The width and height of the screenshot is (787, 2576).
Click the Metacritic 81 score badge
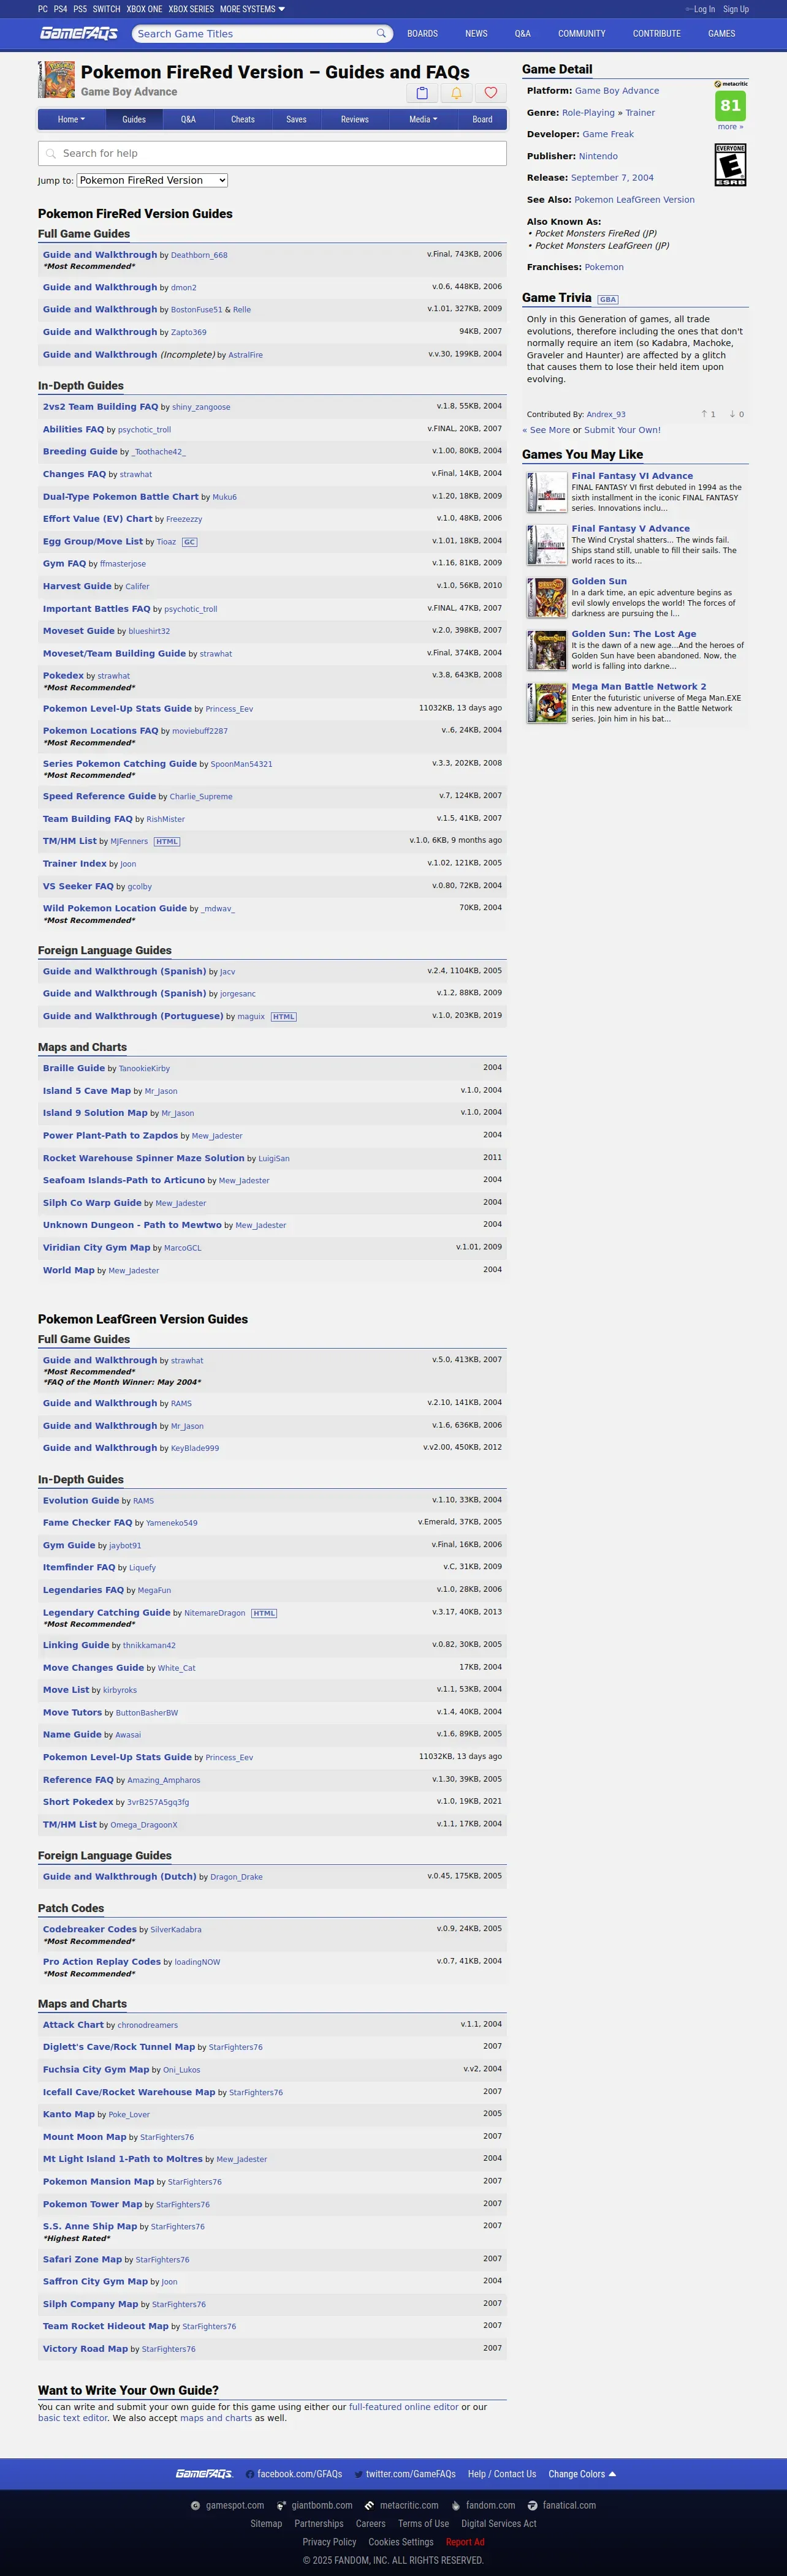(x=731, y=105)
